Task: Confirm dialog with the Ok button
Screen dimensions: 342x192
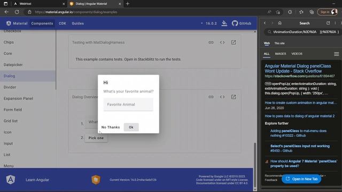Action: pos(131,127)
